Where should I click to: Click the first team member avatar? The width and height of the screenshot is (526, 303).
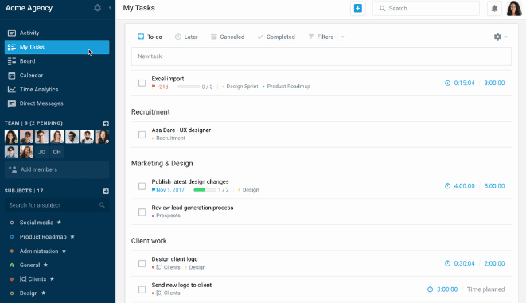pyautogui.click(x=11, y=137)
